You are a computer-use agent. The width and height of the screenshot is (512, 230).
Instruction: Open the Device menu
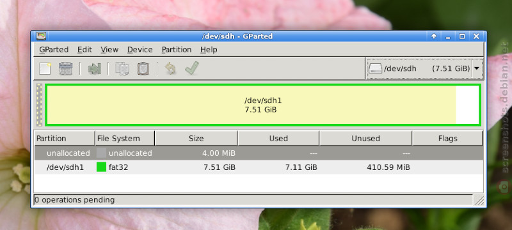pyautogui.click(x=140, y=50)
